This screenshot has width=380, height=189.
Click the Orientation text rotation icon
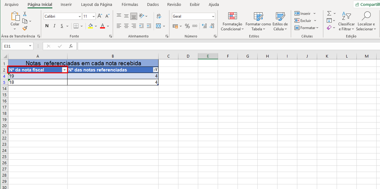[x=142, y=16]
